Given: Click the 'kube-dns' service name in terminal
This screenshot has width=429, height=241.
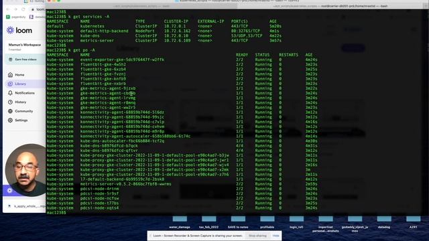Looking at the screenshot, I should (x=90, y=35).
